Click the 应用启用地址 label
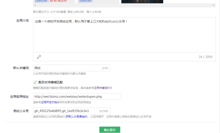The height and width of the screenshot is (133, 220). [19, 97]
